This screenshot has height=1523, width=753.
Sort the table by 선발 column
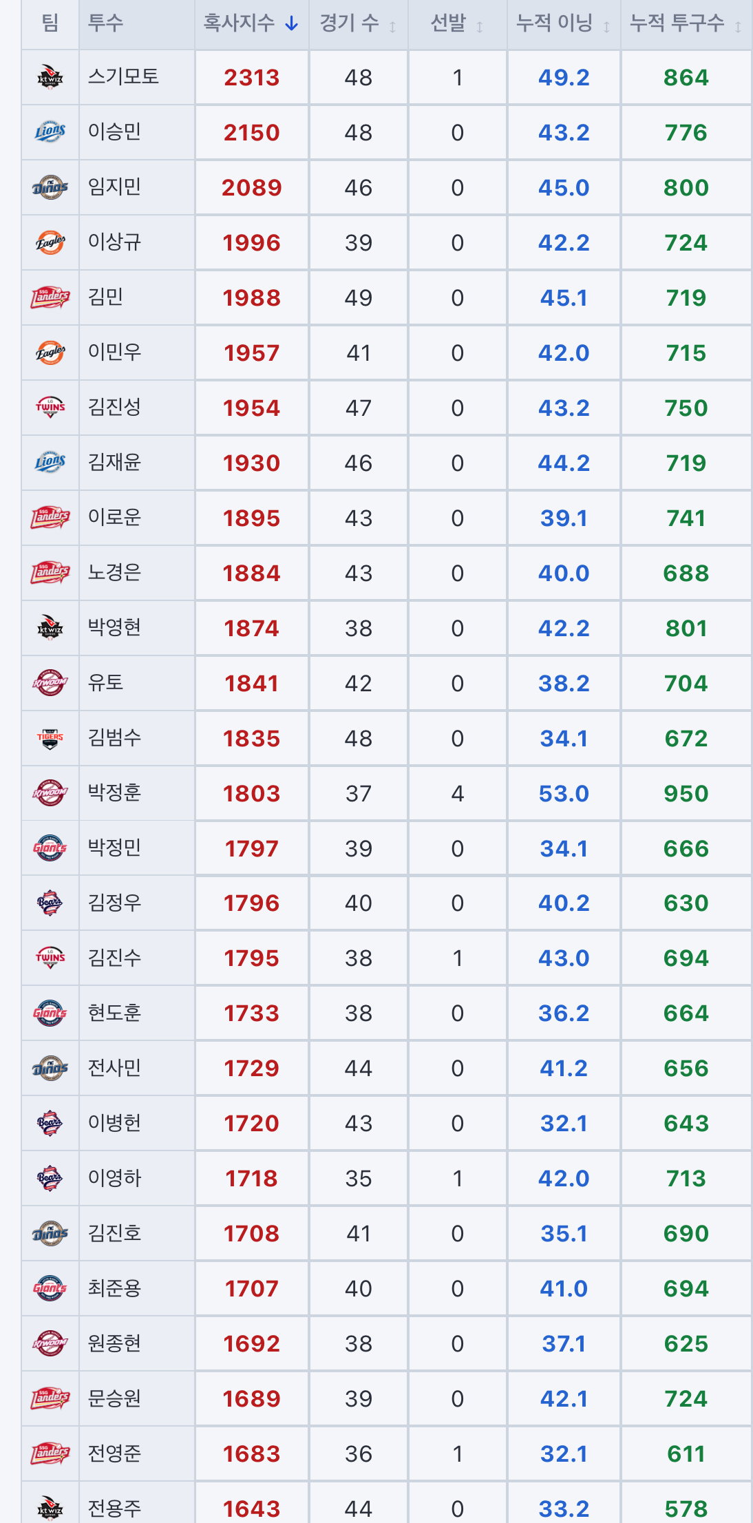[458, 24]
